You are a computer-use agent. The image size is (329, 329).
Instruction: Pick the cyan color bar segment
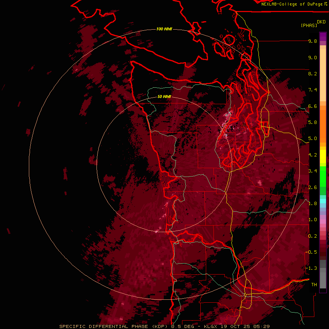coord(323,201)
